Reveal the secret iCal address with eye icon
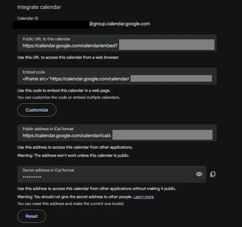 pos(199,174)
